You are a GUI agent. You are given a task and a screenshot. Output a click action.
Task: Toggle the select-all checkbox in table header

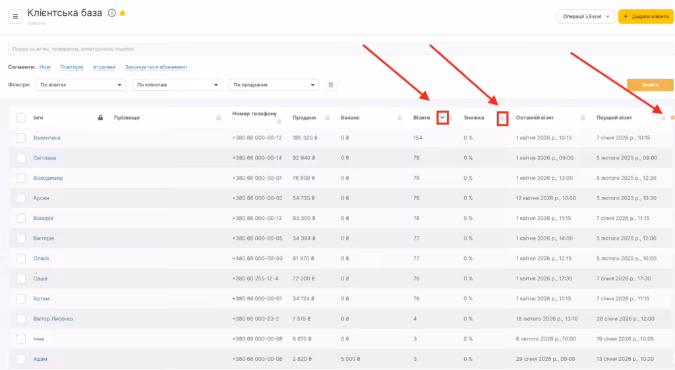click(x=21, y=118)
